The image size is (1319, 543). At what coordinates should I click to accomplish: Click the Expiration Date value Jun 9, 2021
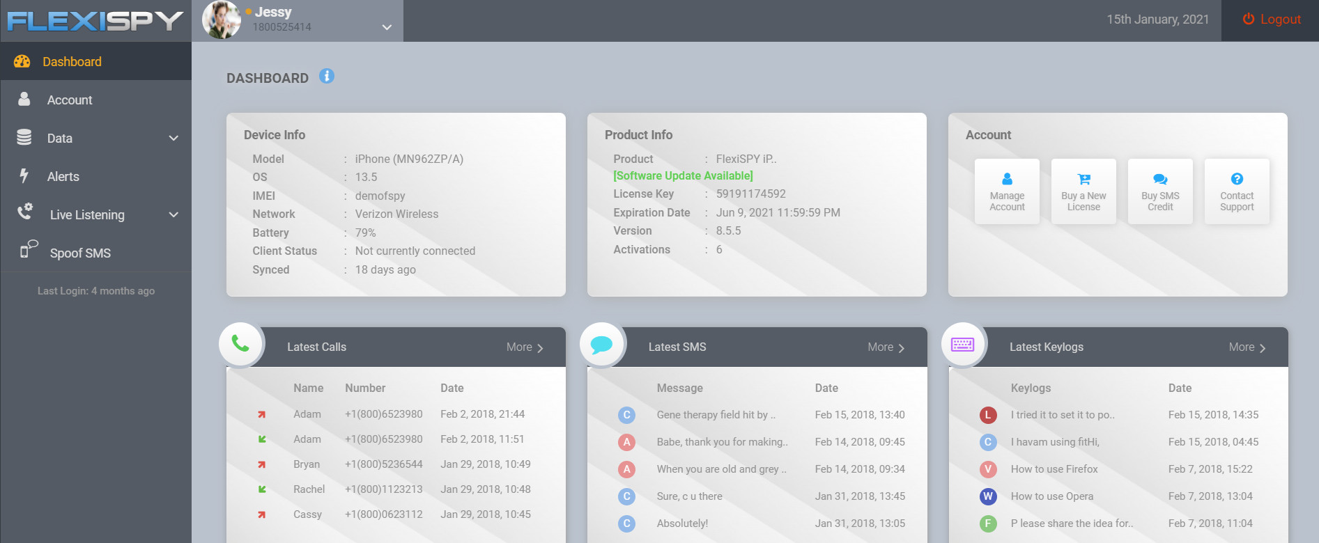tap(778, 212)
